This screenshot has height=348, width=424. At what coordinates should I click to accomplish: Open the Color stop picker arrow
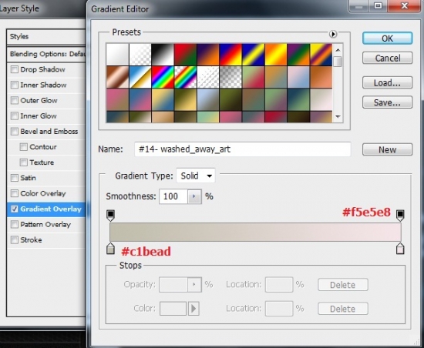[193, 308]
